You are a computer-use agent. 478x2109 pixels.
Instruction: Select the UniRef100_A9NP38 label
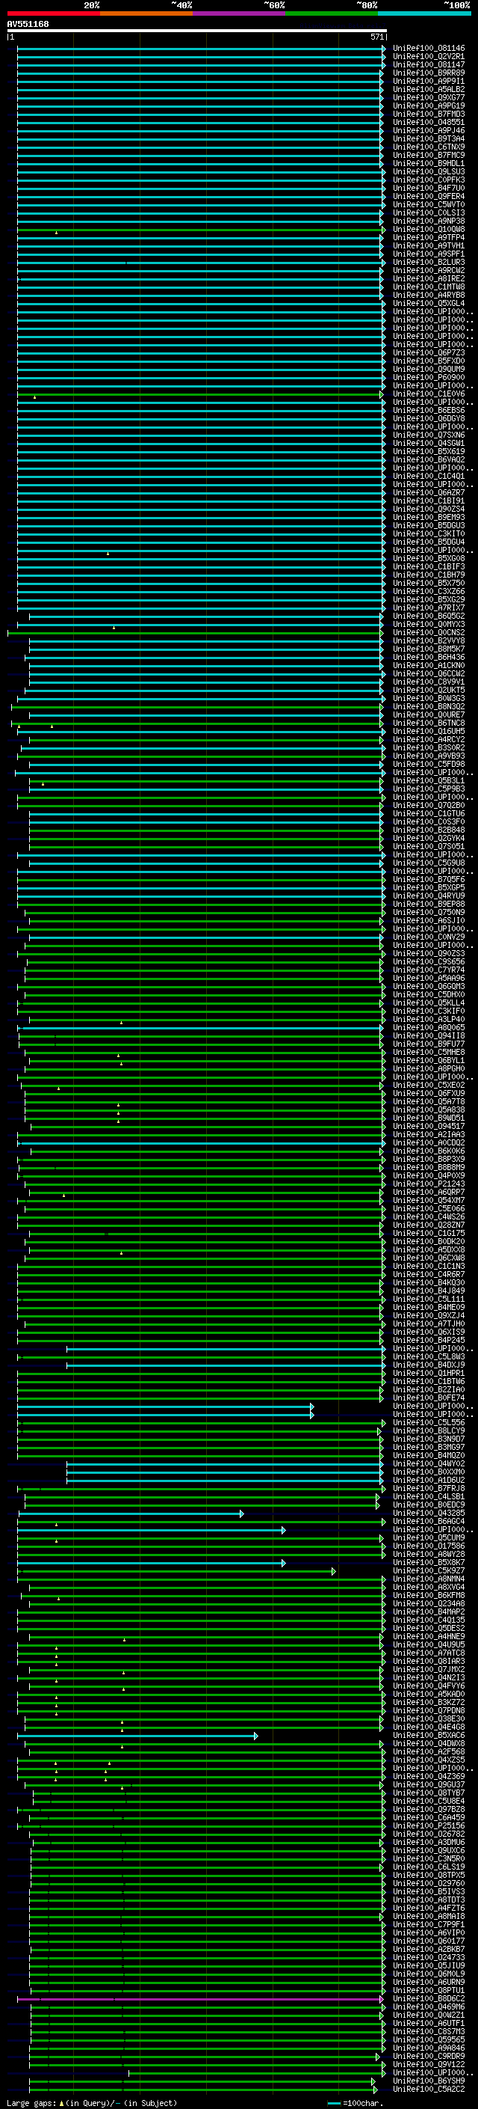[x=429, y=221]
